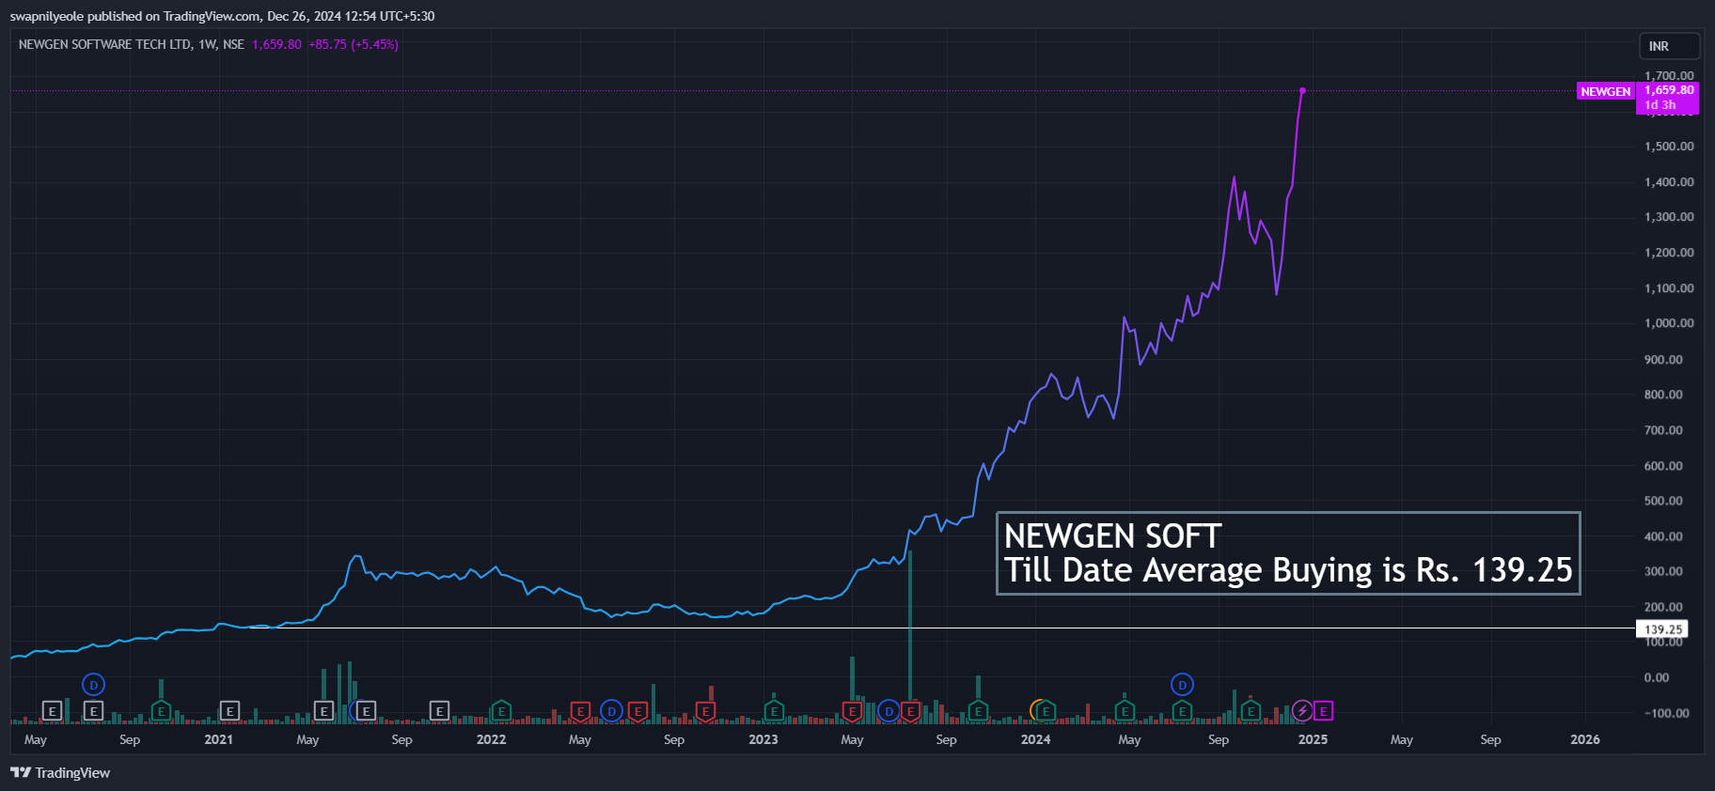Image resolution: width=1715 pixels, height=791 pixels.
Task: Click the latest price dot at line end
Action: 1302,90
